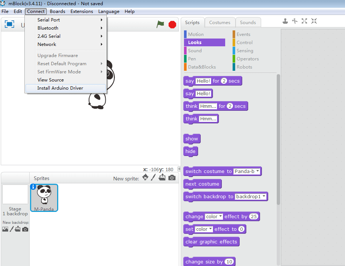The image size is (345, 266).
Task: Open the Extensions menu
Action: (82, 11)
